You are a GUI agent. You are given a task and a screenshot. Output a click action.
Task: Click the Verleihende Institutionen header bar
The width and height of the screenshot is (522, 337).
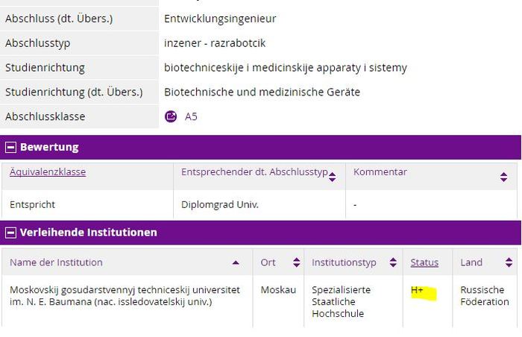261,233
